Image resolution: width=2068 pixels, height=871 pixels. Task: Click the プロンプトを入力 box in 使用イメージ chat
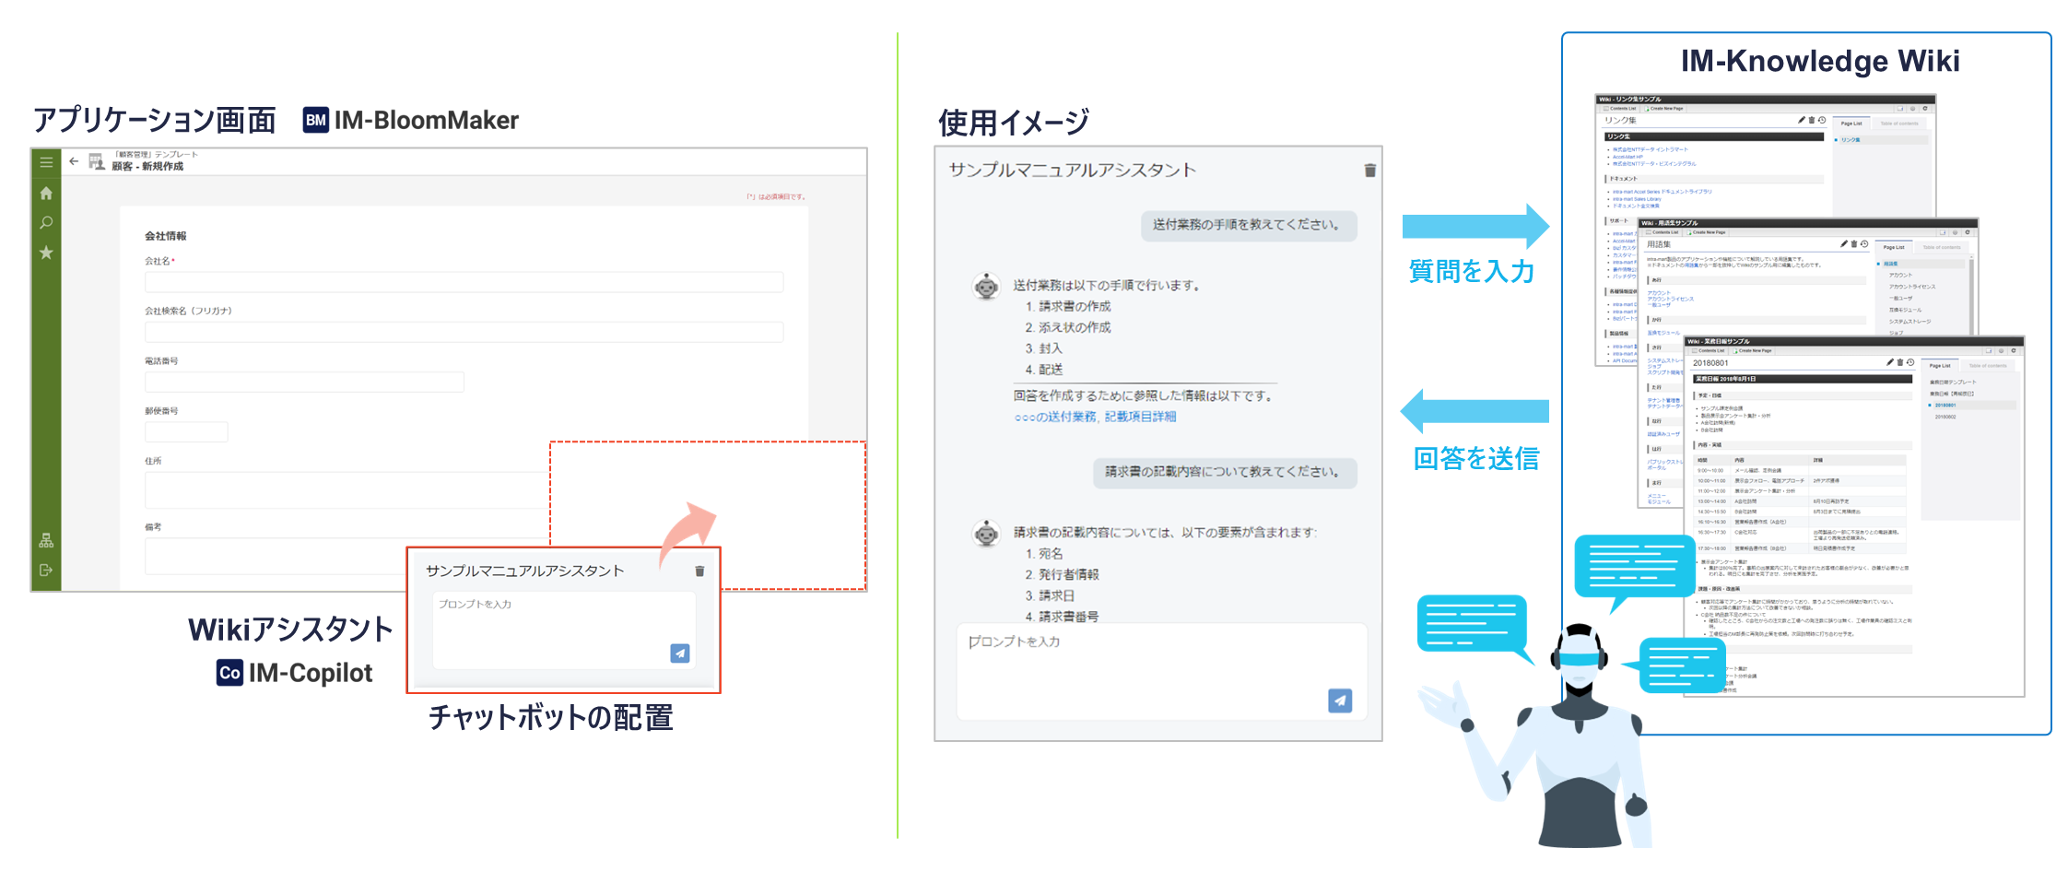(x=1161, y=671)
